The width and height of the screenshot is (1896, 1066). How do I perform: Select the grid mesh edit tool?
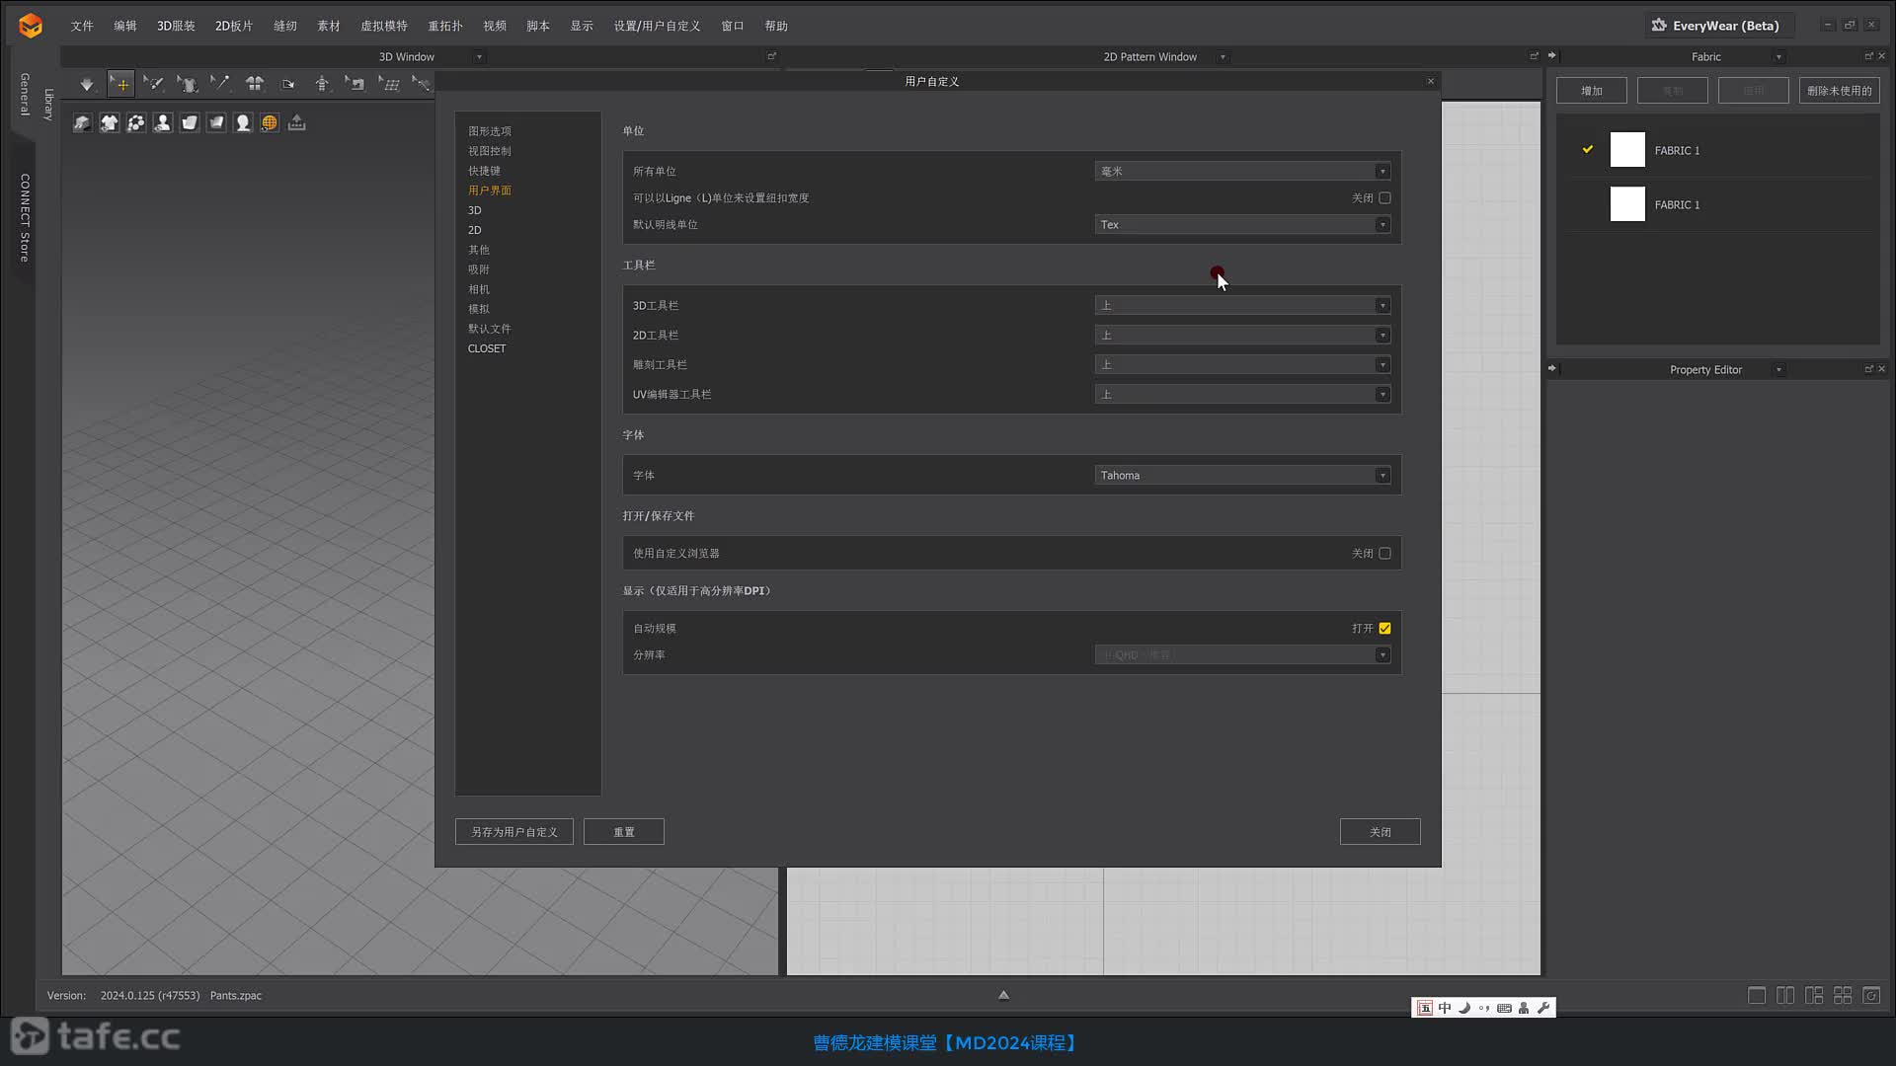389,85
